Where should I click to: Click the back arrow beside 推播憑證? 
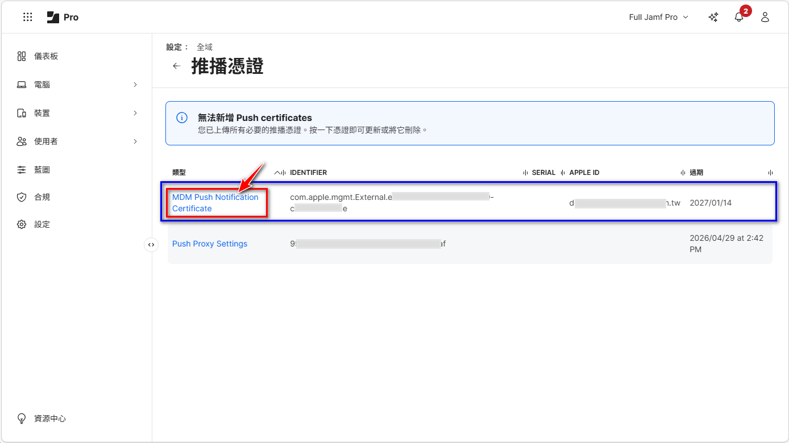click(177, 66)
